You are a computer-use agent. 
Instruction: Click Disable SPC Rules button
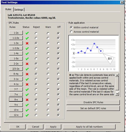pos(93,102)
